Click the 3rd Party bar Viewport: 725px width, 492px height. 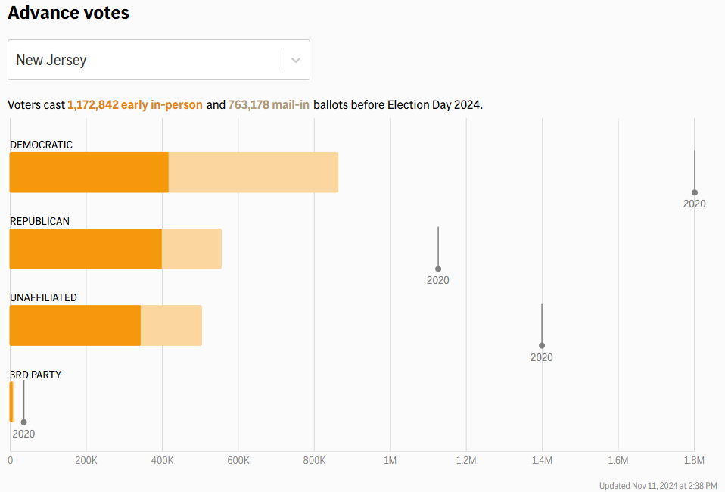pyautogui.click(x=11, y=402)
